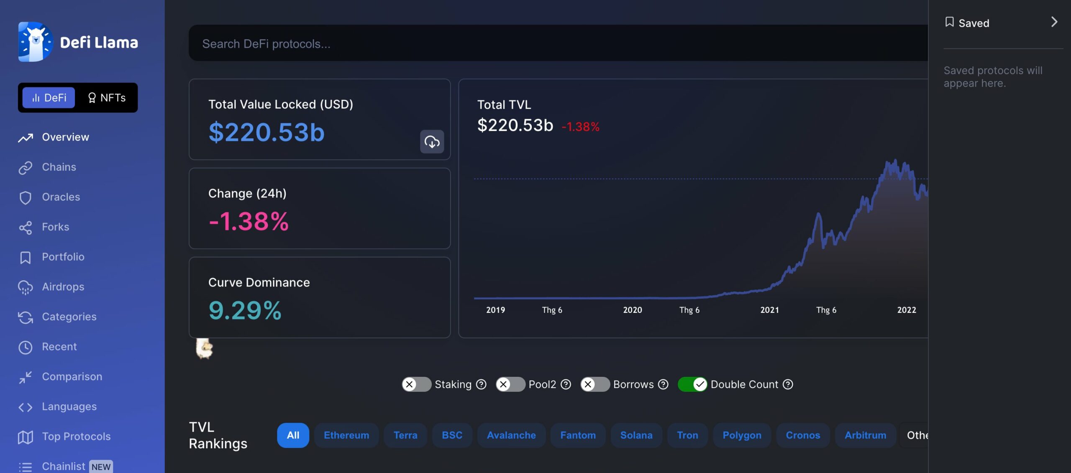Filter rankings by BSC
This screenshot has height=473, width=1071.
tap(452, 435)
